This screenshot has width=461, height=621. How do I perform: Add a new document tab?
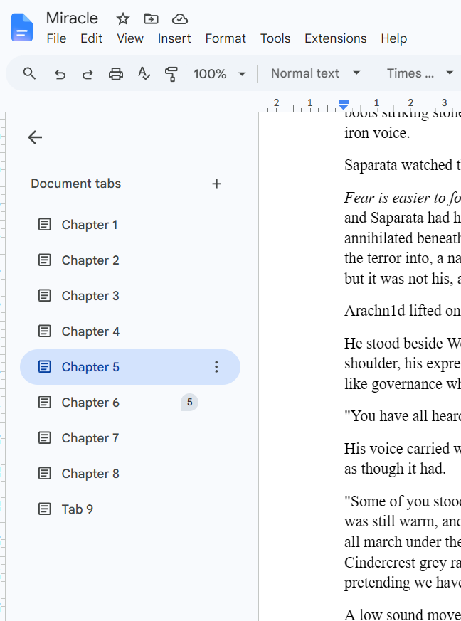[217, 184]
